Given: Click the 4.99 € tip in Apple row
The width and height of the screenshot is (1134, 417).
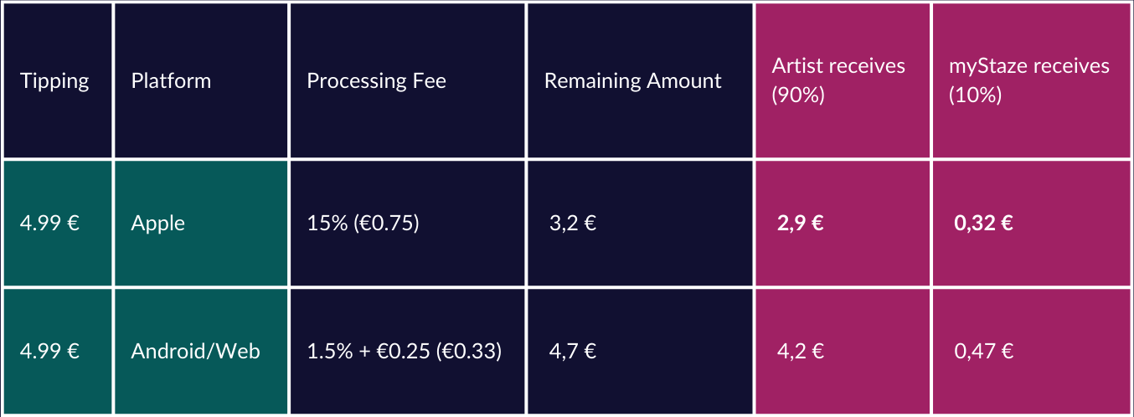Looking at the screenshot, I should tap(49, 224).
